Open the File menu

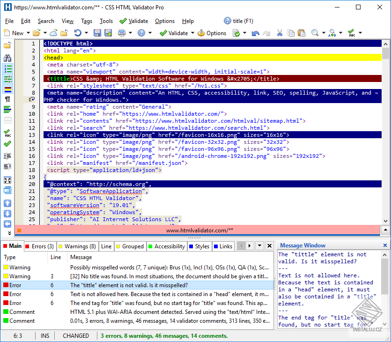[x=9, y=21]
